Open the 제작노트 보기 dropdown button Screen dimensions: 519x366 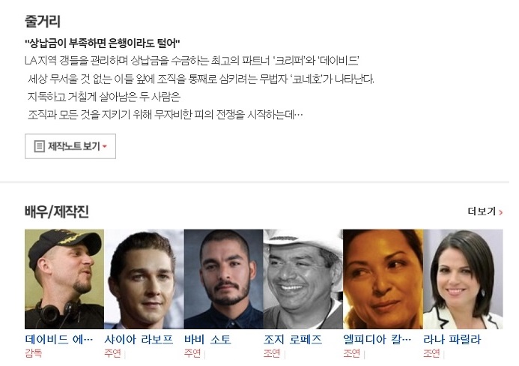(x=70, y=146)
